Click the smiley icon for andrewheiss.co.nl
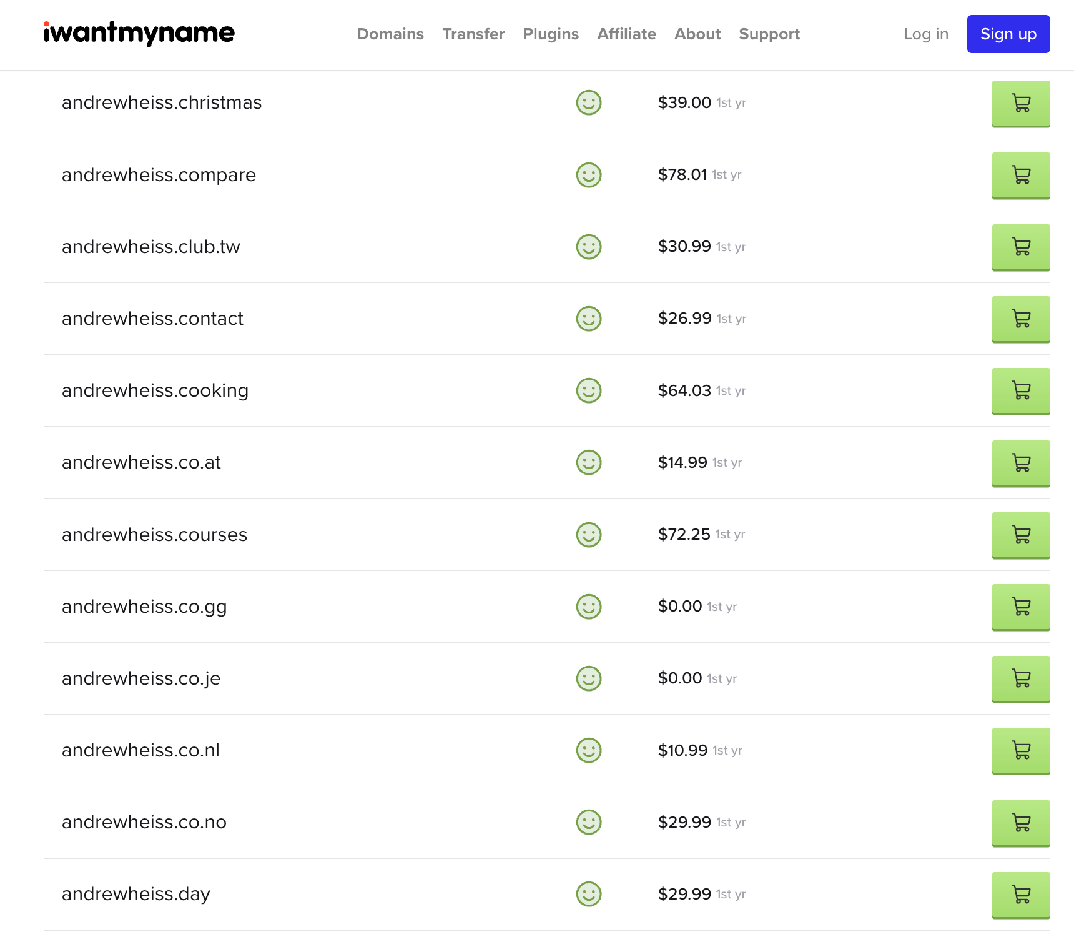Image resolution: width=1074 pixels, height=942 pixels. [588, 750]
